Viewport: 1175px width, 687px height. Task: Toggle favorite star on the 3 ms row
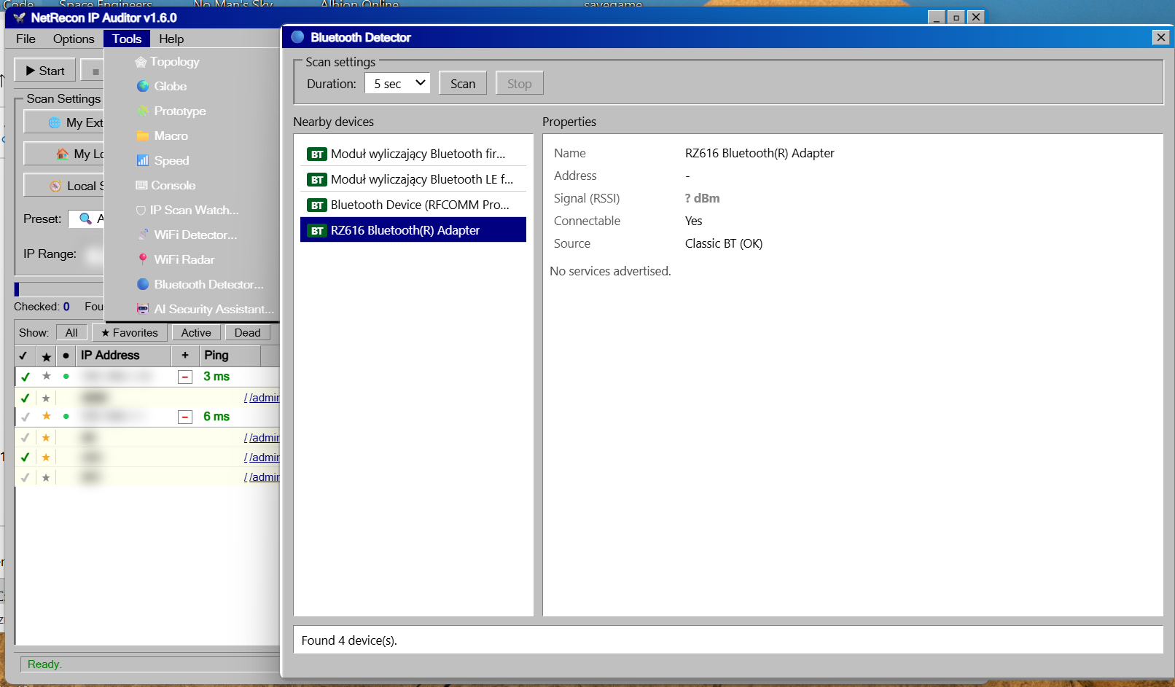pos(46,376)
